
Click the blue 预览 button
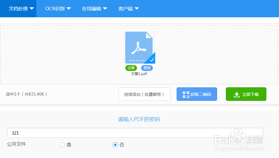coord(147,68)
